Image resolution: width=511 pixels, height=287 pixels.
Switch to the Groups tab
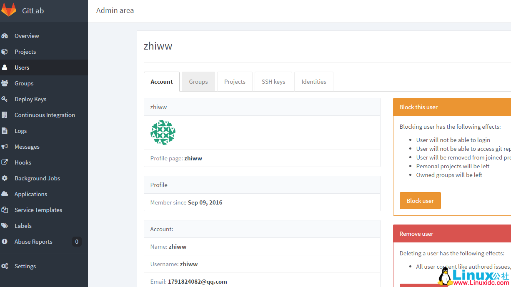click(x=198, y=82)
